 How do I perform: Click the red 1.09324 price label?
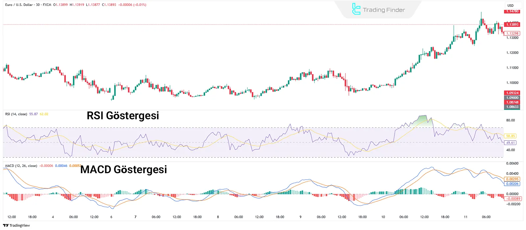[512, 93]
